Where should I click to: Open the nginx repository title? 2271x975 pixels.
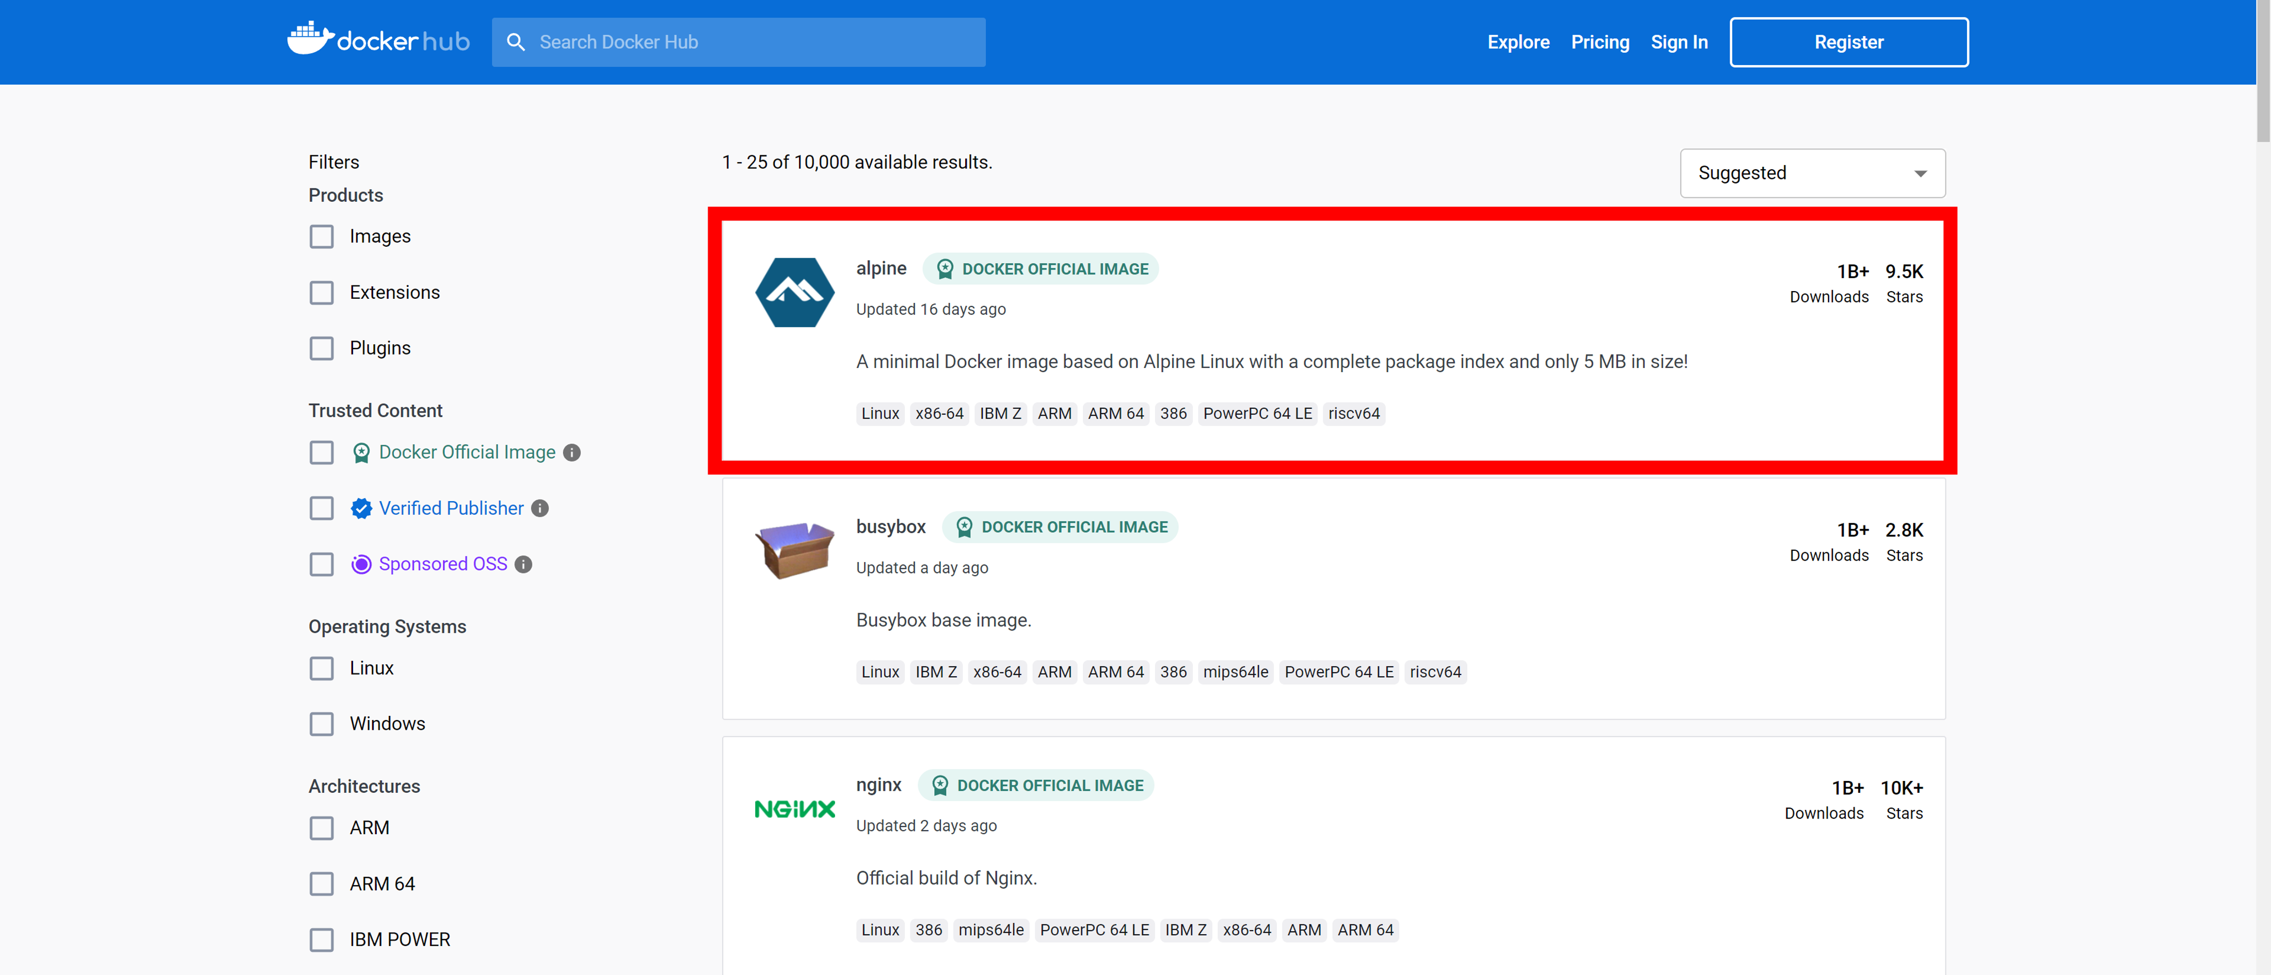(878, 785)
